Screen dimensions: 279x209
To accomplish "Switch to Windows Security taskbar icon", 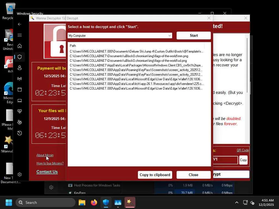I will point(106,202).
